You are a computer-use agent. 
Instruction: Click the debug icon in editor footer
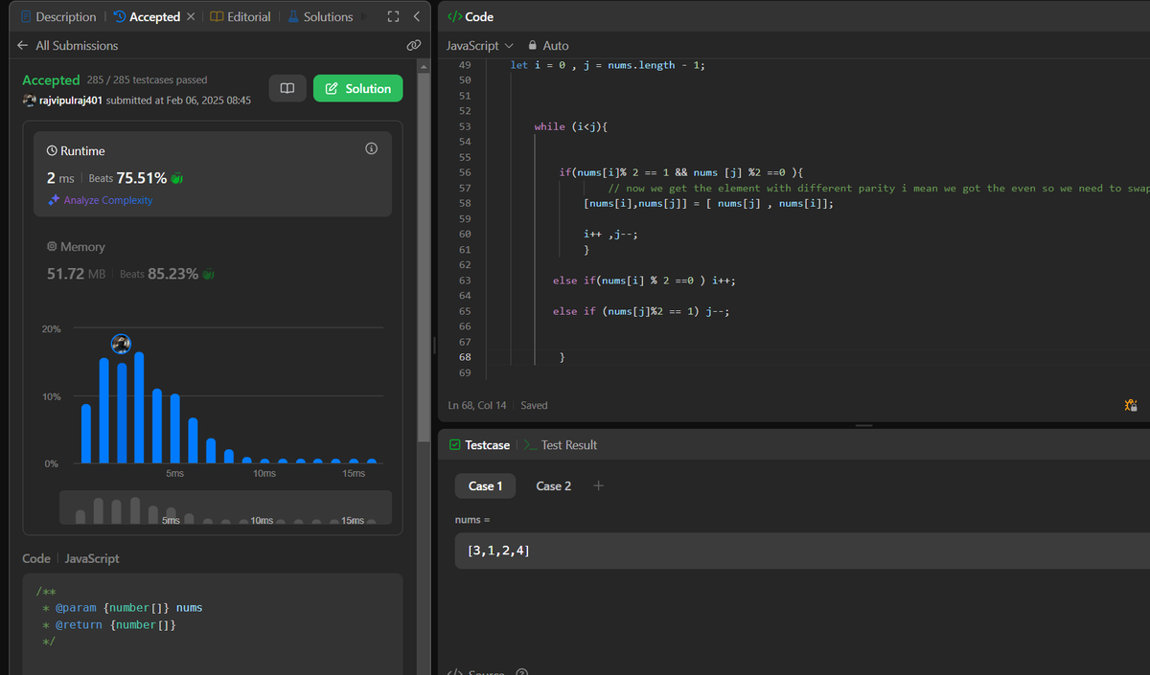[x=1131, y=406]
